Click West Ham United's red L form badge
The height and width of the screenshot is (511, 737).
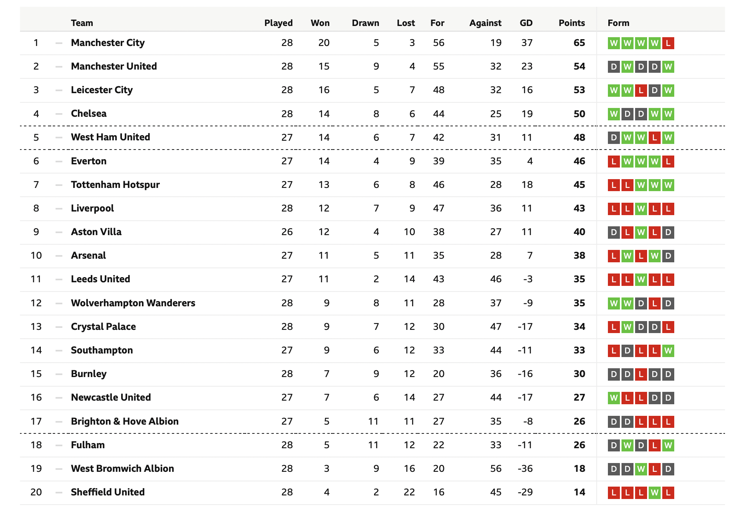[x=654, y=138]
